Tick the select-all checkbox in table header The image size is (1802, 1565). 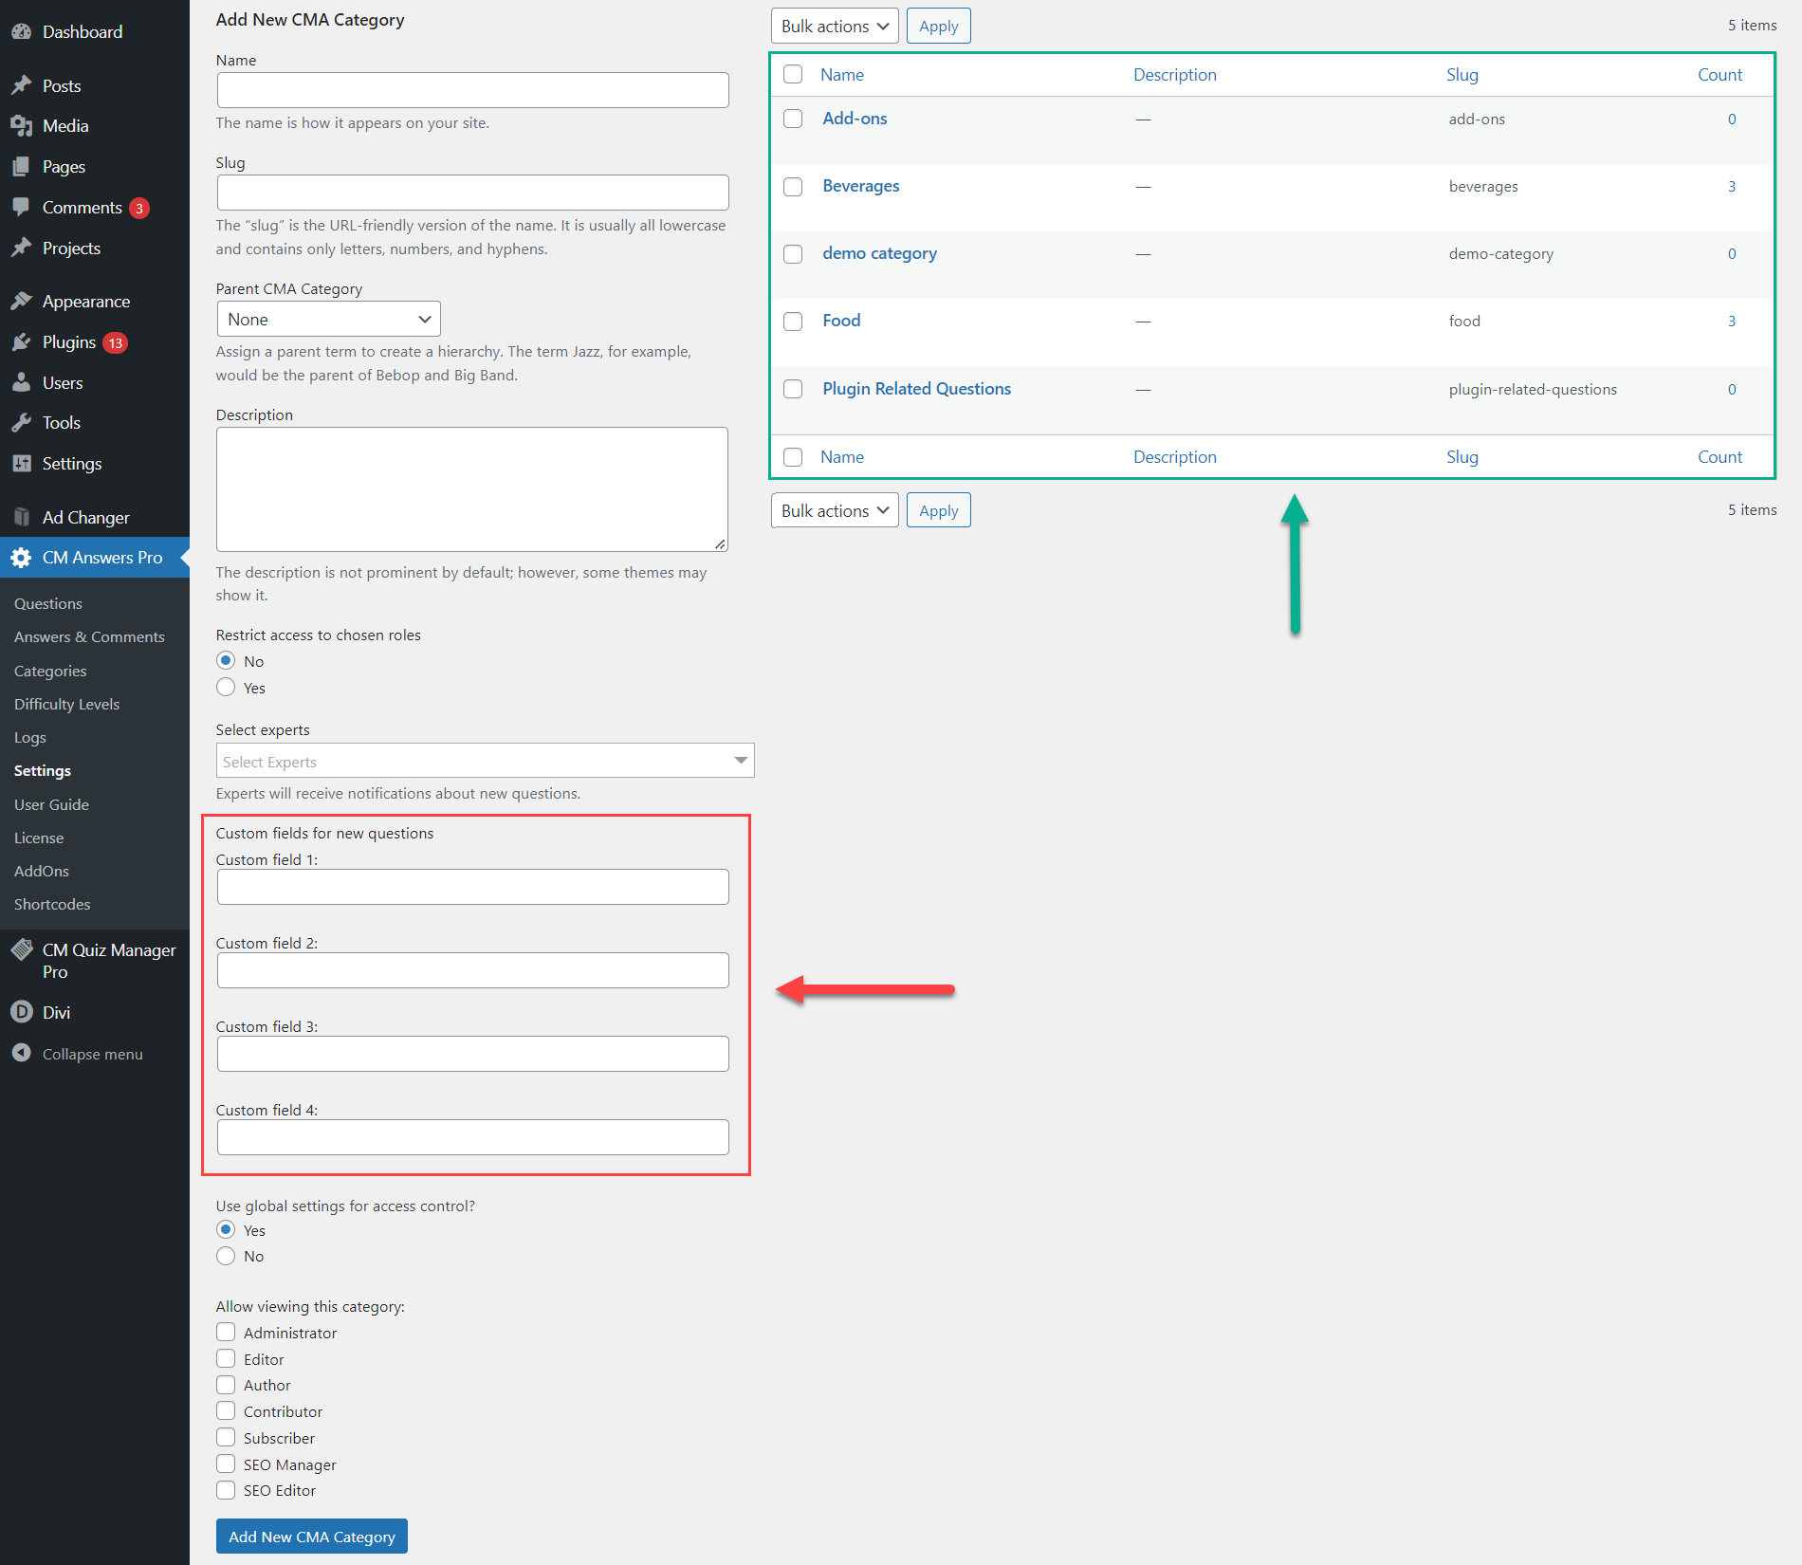click(793, 74)
